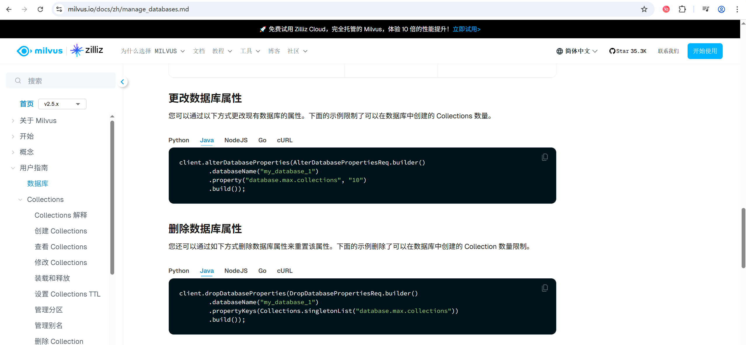Open the v2.5.x version dropdown
Viewport: 746px width, 345px height.
62,104
